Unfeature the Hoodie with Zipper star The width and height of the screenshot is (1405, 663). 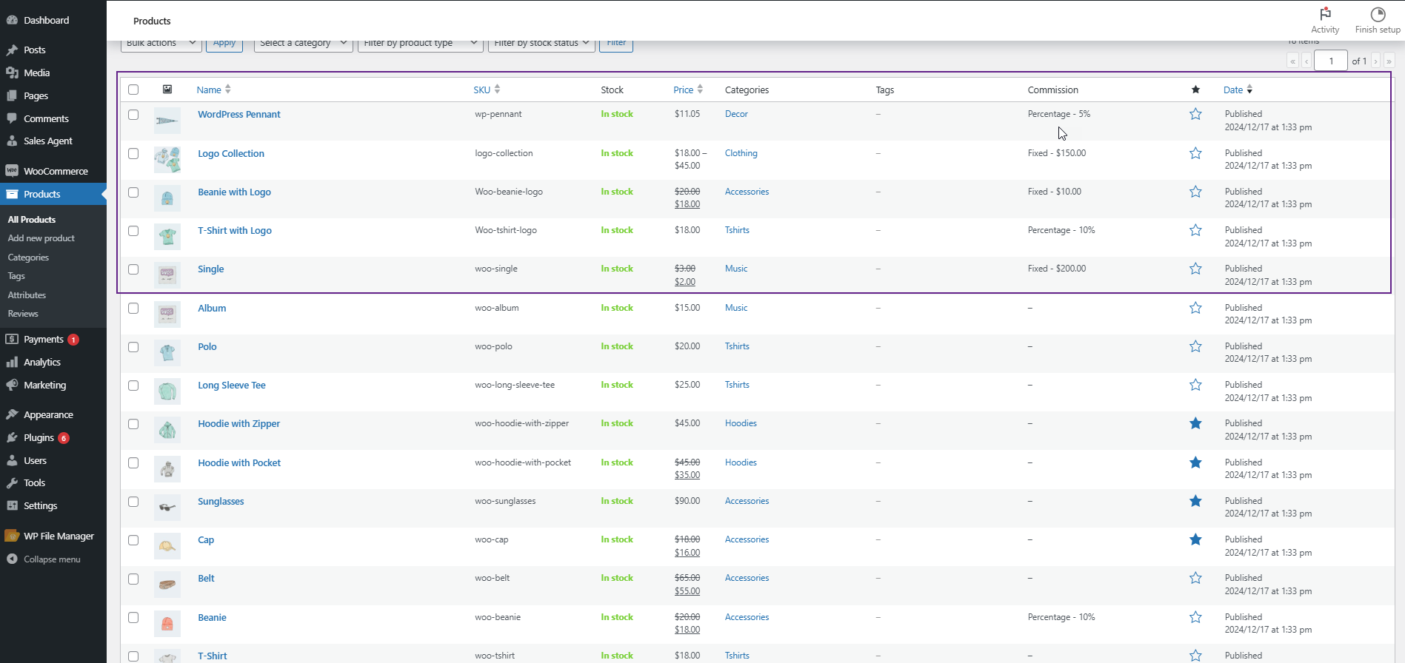click(1195, 424)
